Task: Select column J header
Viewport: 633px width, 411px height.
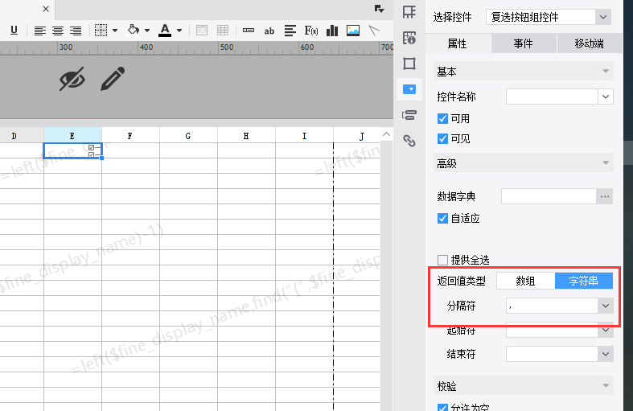Action: (x=357, y=136)
